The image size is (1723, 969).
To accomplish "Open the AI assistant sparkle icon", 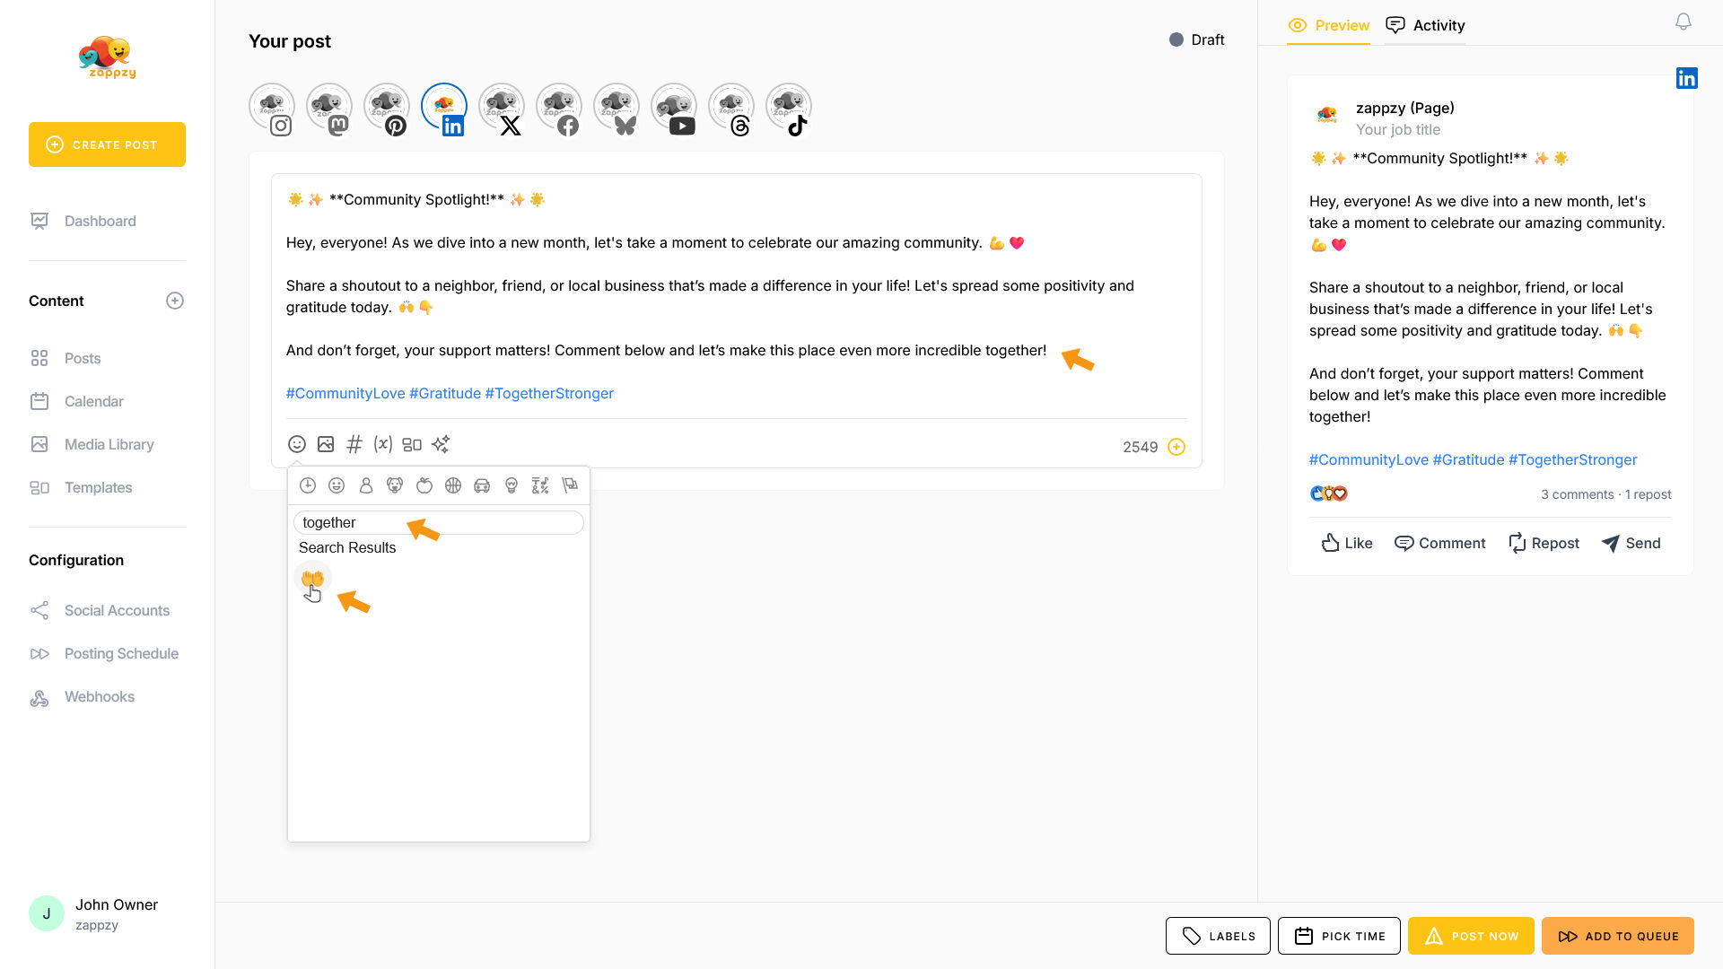I will [441, 444].
